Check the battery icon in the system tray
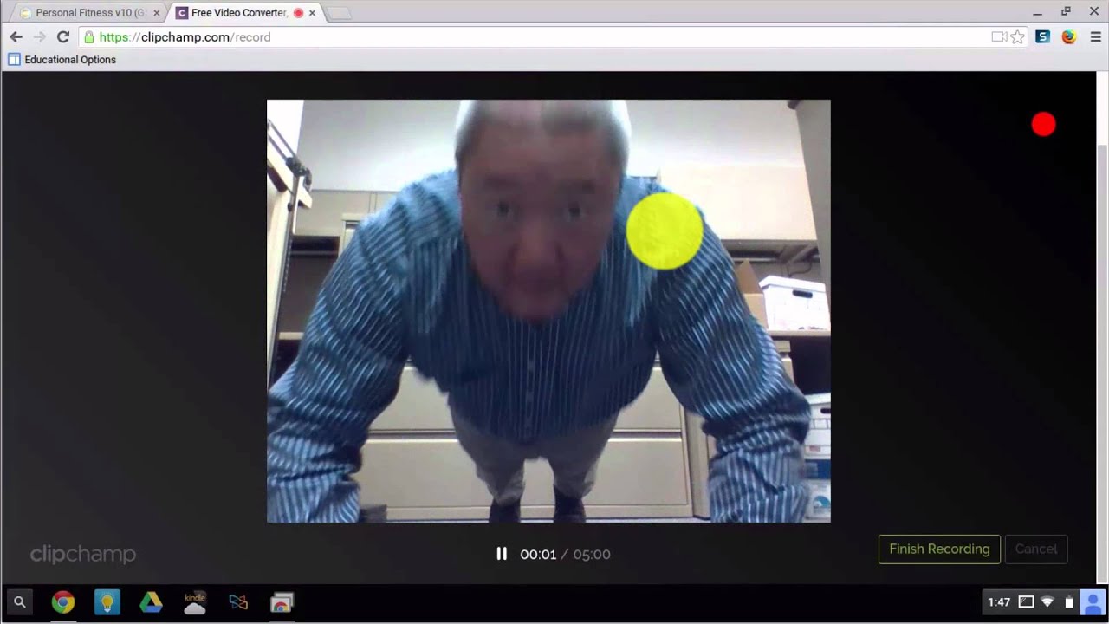 pos(1069,602)
